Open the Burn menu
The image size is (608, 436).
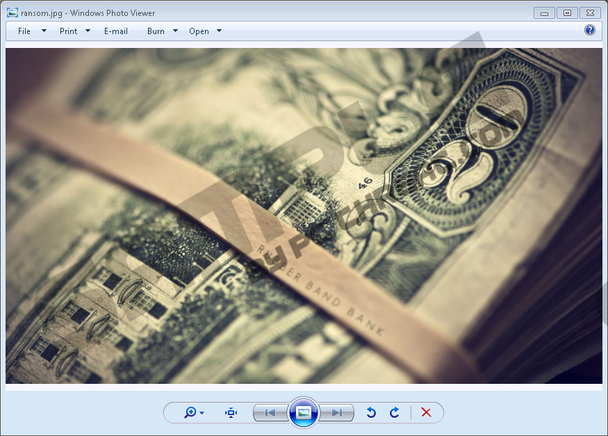click(156, 31)
